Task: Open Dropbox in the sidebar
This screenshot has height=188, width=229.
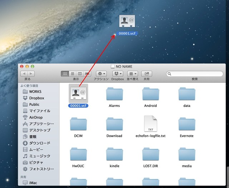Action: click(x=36, y=98)
